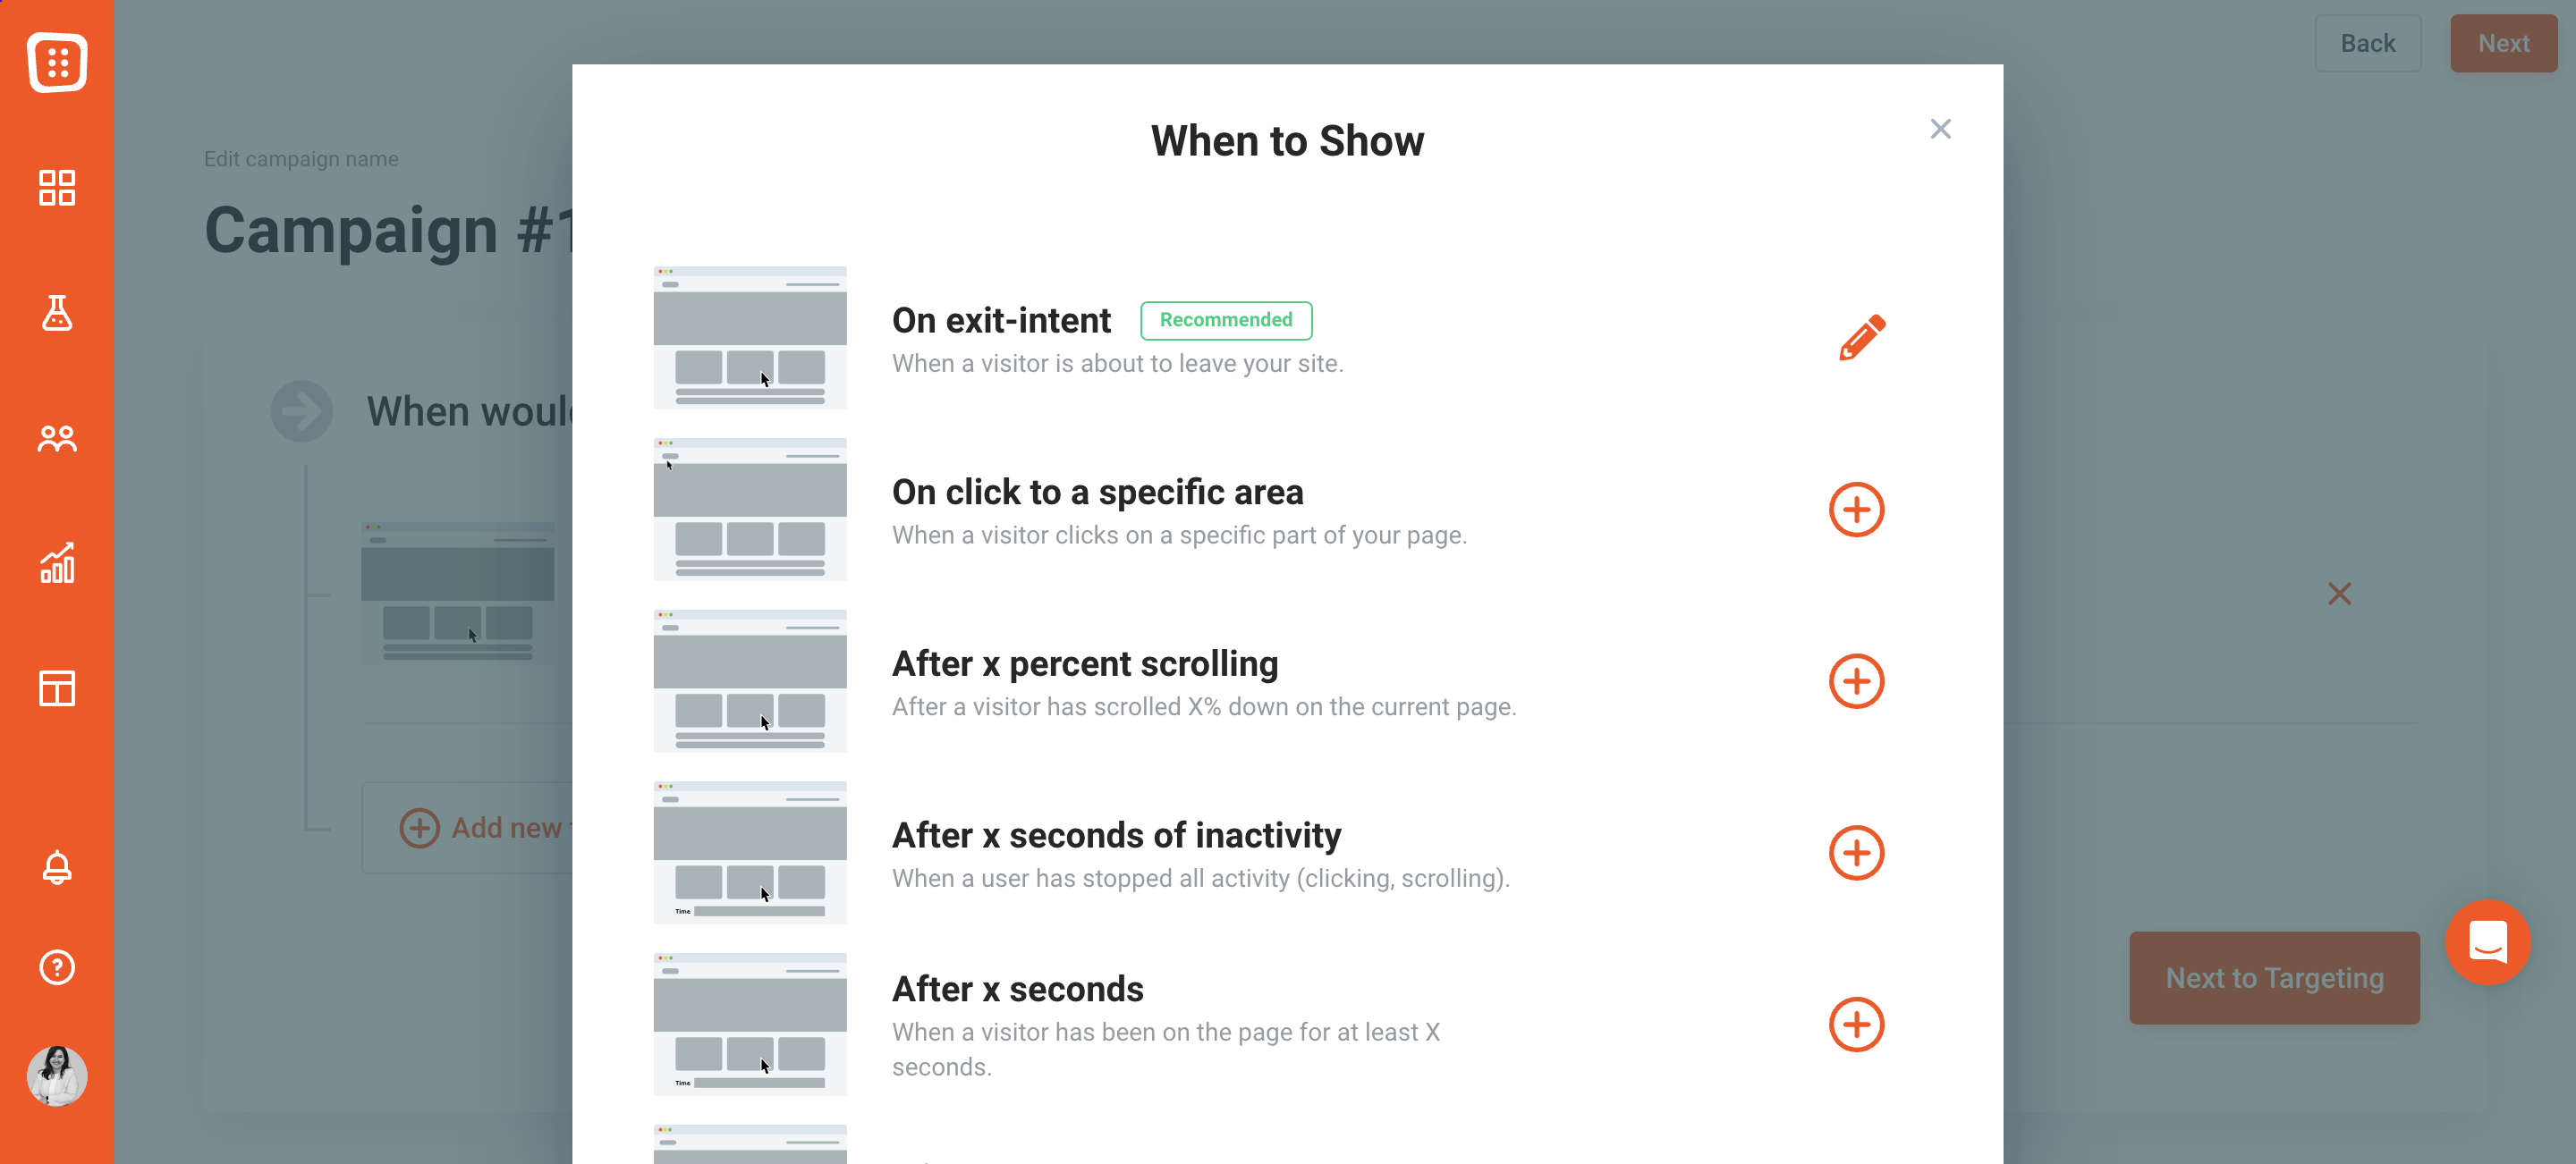Viewport: 2576px width, 1164px height.
Task: Open the table/layout icon panel
Action: click(57, 687)
